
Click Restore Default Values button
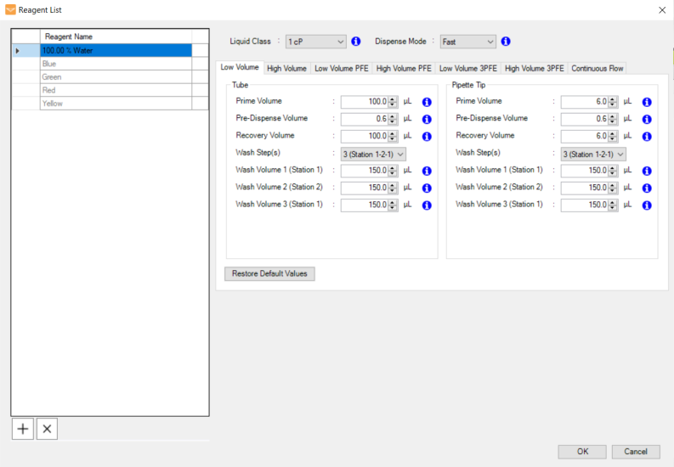269,274
